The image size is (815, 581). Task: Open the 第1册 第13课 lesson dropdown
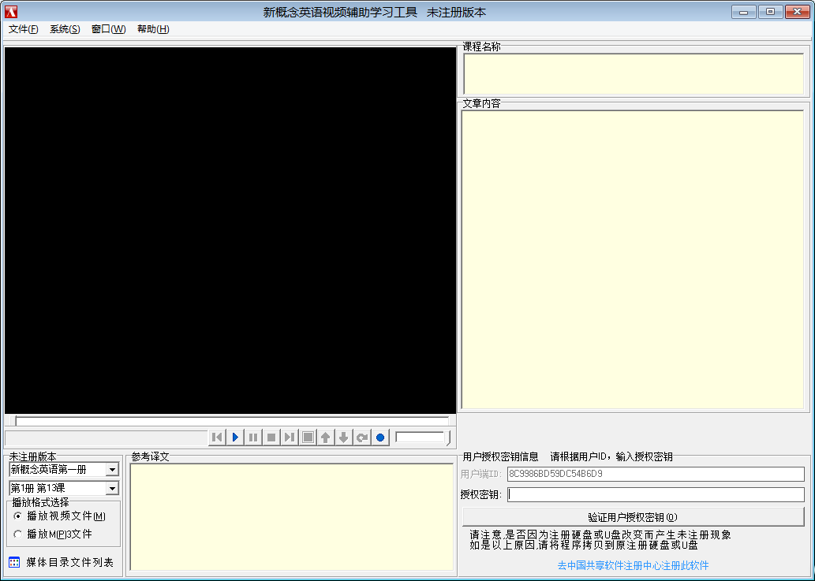[x=112, y=488]
